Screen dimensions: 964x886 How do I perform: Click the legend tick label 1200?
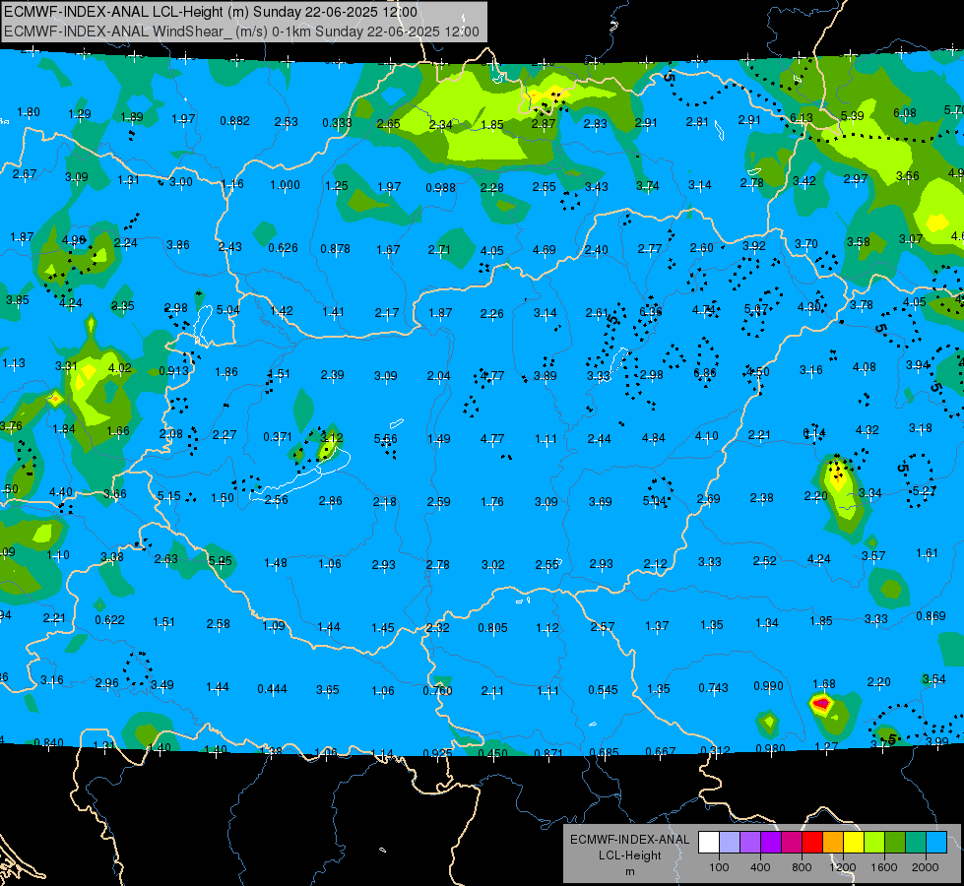[x=842, y=867]
